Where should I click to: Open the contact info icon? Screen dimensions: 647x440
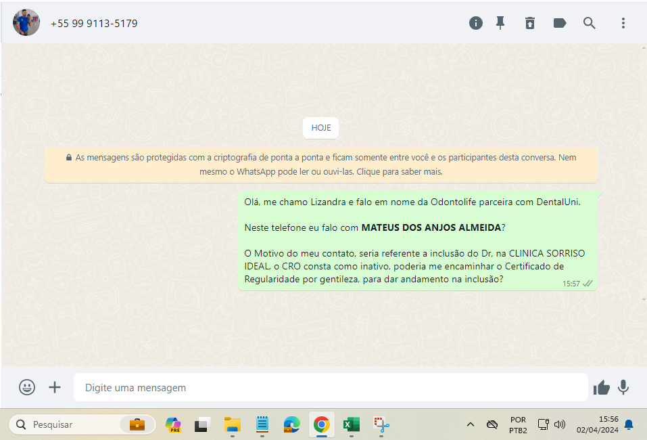(x=476, y=23)
